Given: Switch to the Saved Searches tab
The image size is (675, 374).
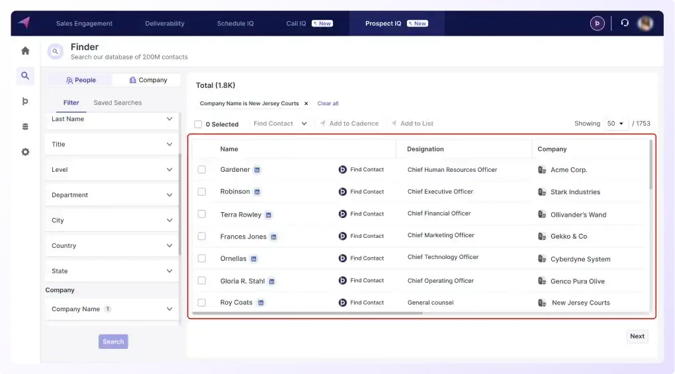Looking at the screenshot, I should [118, 103].
